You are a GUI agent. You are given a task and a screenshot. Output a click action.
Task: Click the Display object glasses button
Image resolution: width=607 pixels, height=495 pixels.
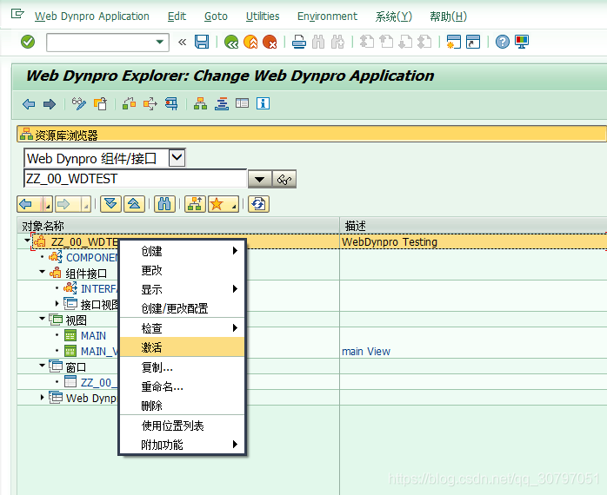pos(284,179)
